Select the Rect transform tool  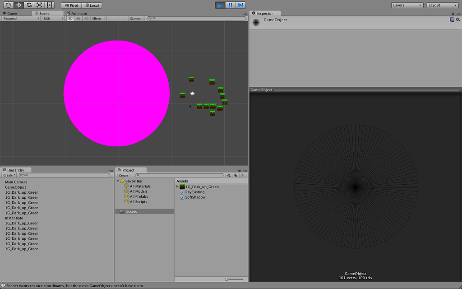tap(50, 5)
